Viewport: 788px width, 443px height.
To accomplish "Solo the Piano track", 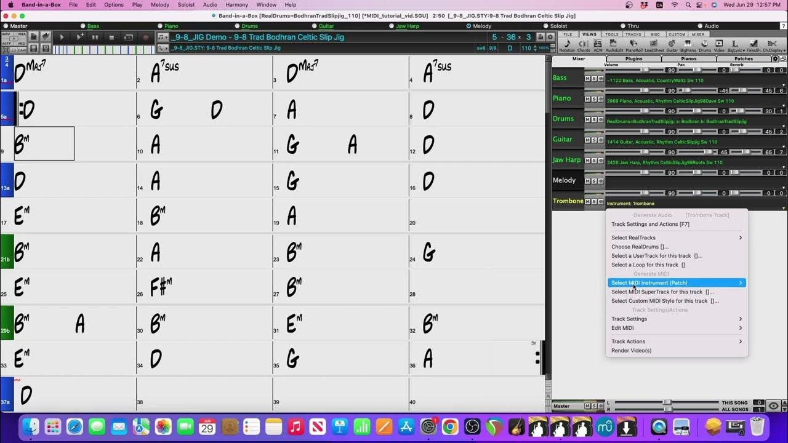I will (594, 99).
